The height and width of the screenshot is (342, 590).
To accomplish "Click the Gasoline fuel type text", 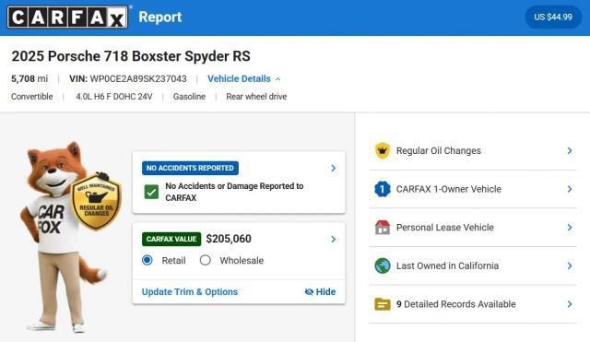I will (x=189, y=96).
